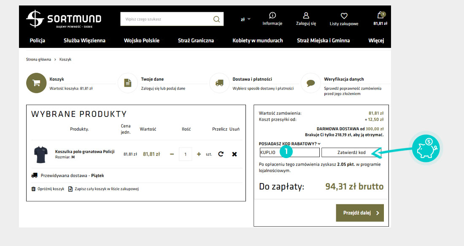Click the Opróżnij koszyk link
This screenshot has height=246, width=464.
[48, 189]
